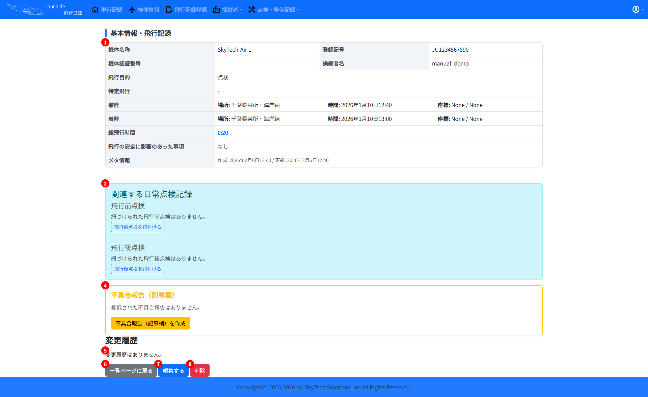The image size is (648, 397).
Task: Select the airplane icon beside 機体情報
Action: click(132, 9)
